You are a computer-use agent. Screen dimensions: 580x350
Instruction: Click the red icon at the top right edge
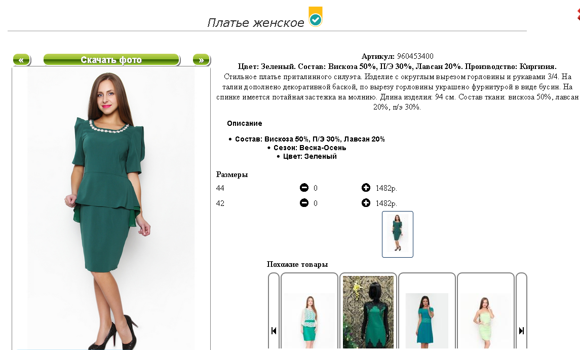click(x=578, y=14)
